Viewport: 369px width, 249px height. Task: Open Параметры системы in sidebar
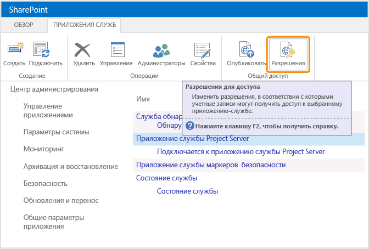[x=56, y=132]
